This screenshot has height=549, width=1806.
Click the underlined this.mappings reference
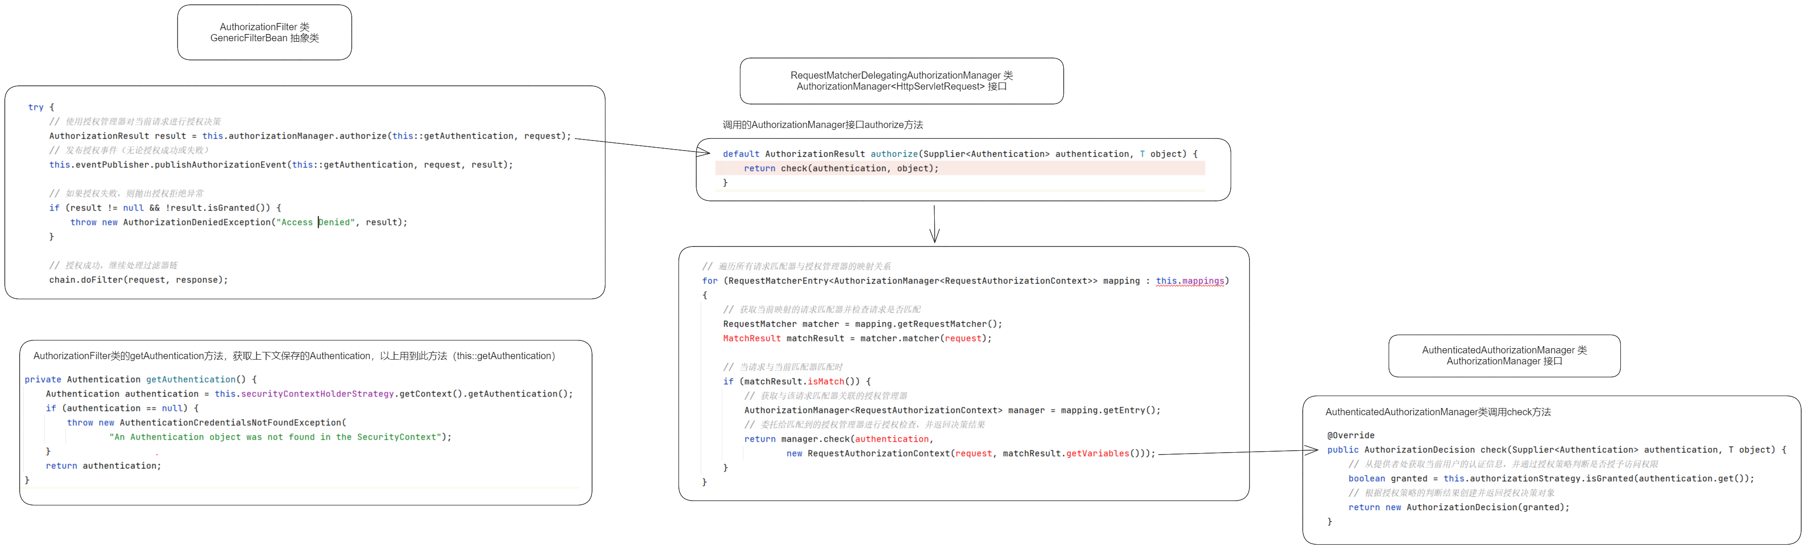1190,281
